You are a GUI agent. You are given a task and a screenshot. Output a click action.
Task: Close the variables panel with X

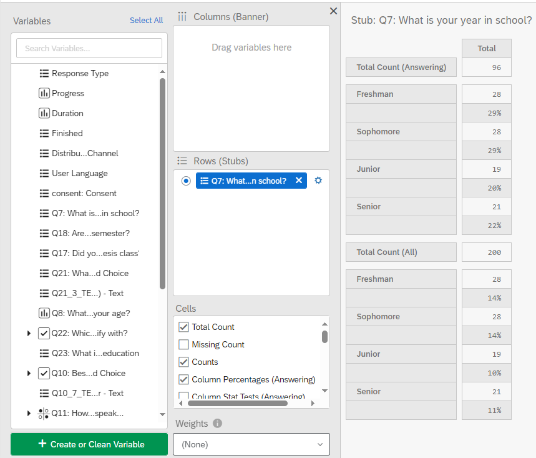(334, 11)
